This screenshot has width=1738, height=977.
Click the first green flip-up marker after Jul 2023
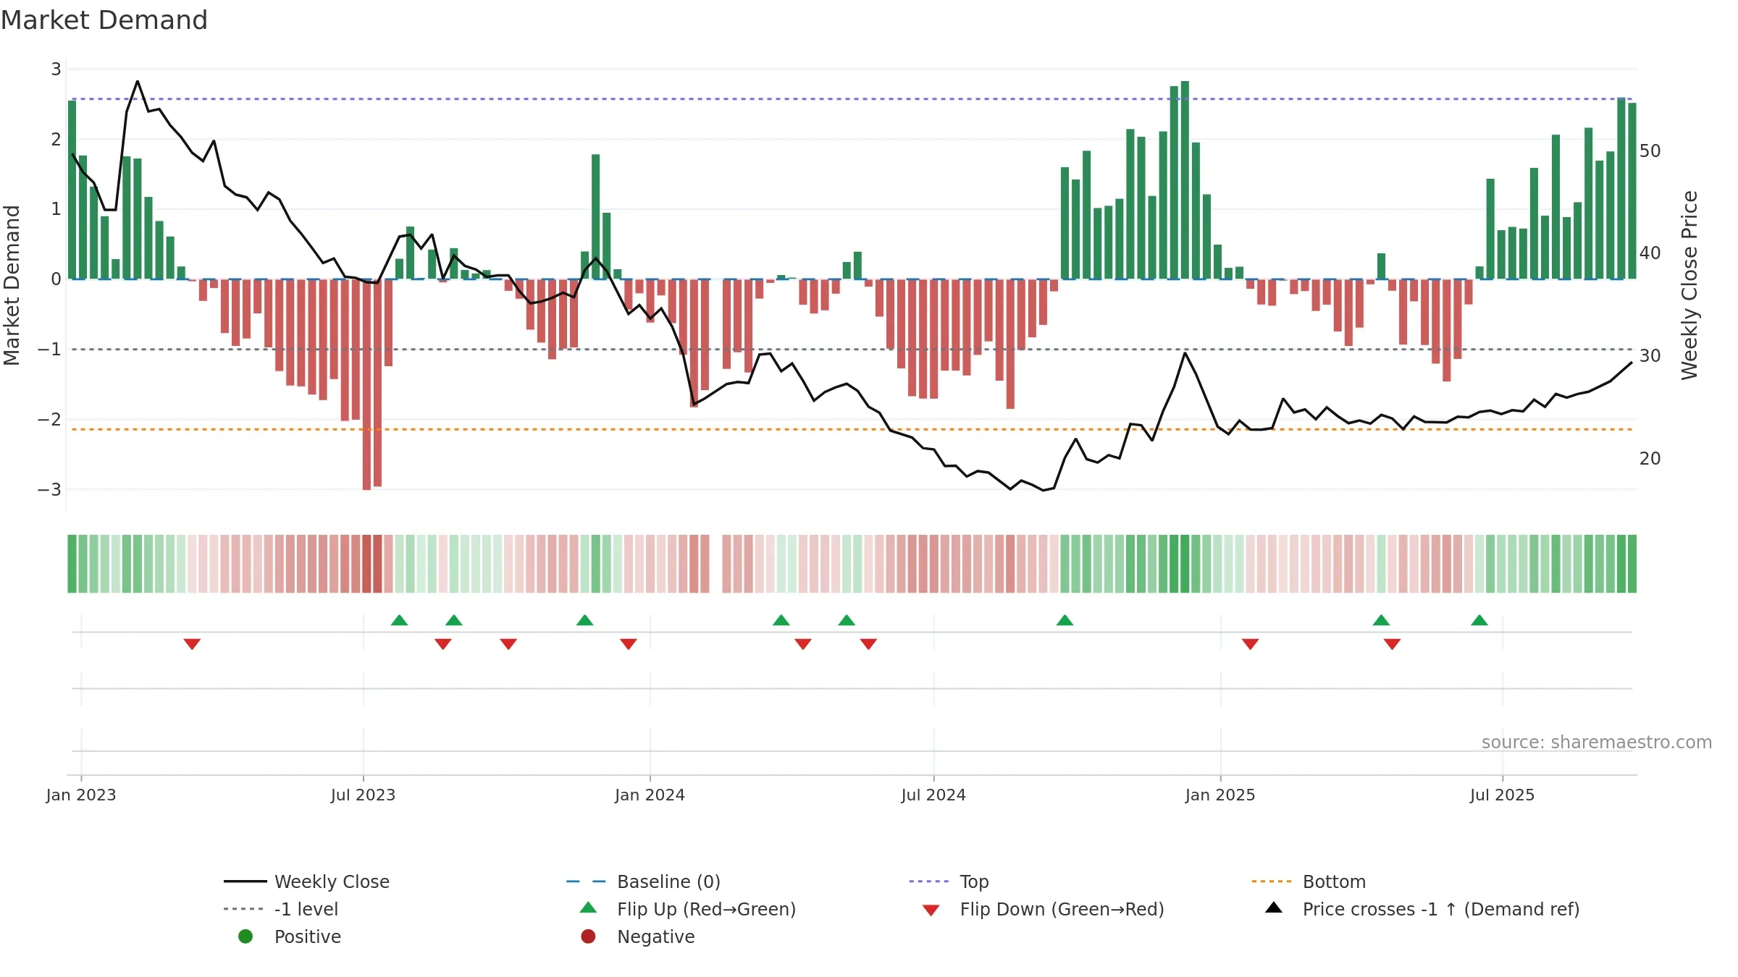coord(399,620)
